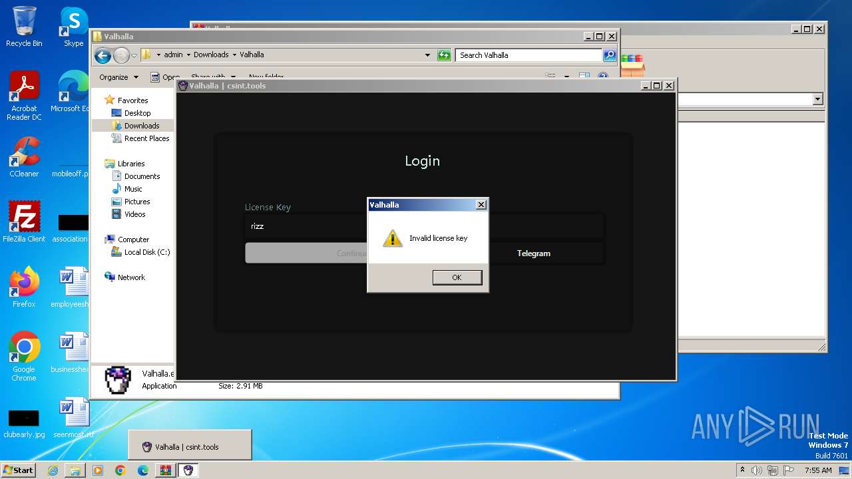This screenshot has width=852, height=479.
Task: Select Computer in navigation pane
Action: (x=133, y=239)
